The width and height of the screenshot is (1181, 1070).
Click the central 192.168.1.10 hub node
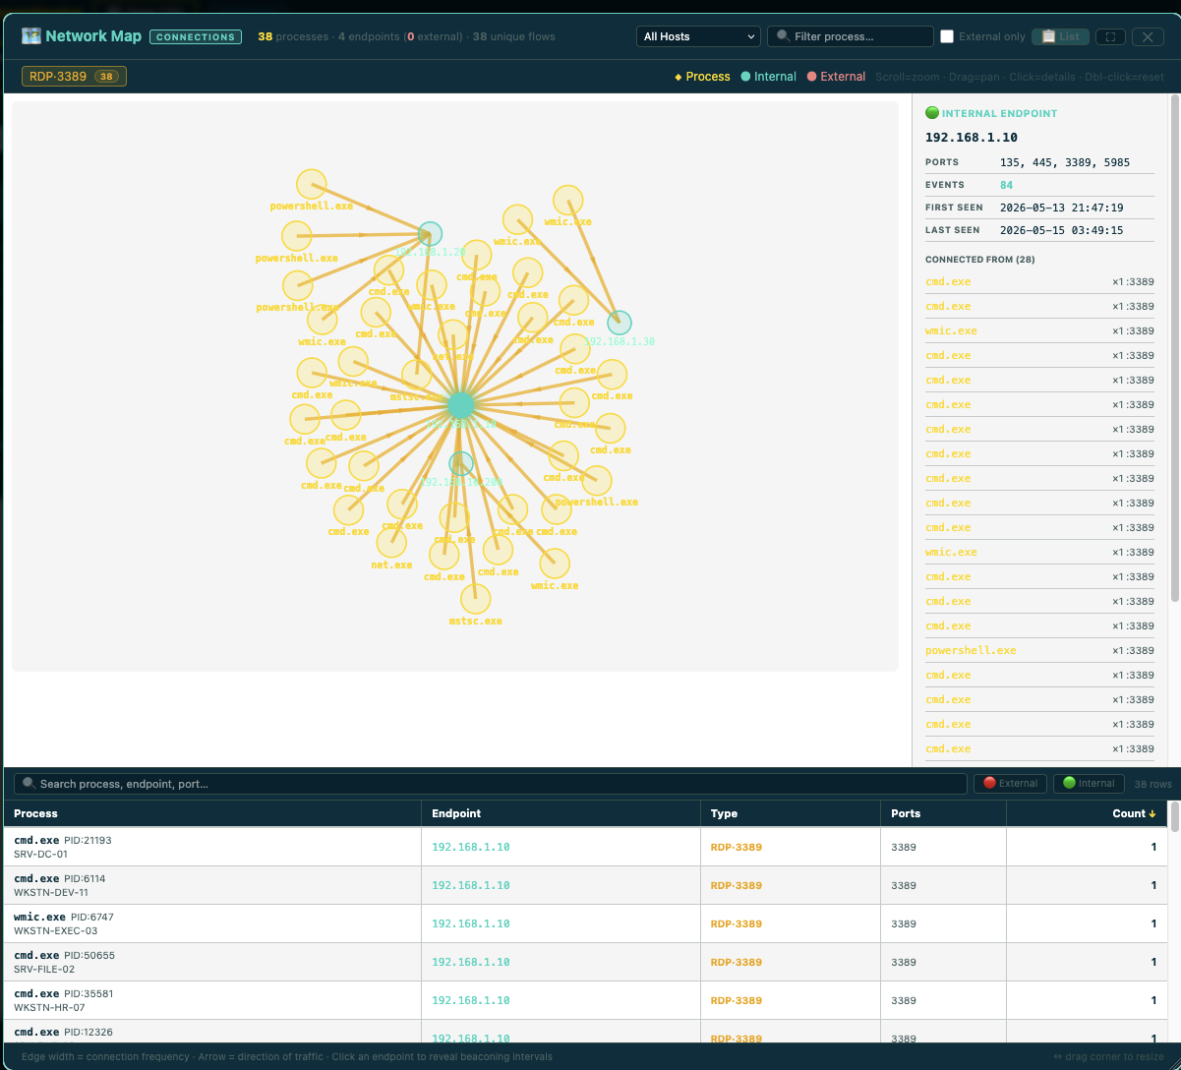460,404
